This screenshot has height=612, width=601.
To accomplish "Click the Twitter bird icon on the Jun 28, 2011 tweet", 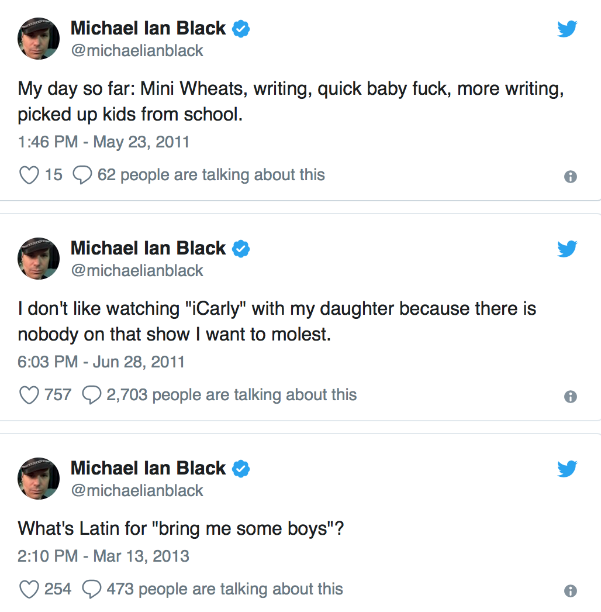I will pyautogui.click(x=567, y=249).
